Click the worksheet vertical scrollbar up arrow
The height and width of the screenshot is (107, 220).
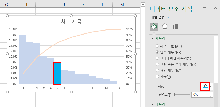point(143,5)
